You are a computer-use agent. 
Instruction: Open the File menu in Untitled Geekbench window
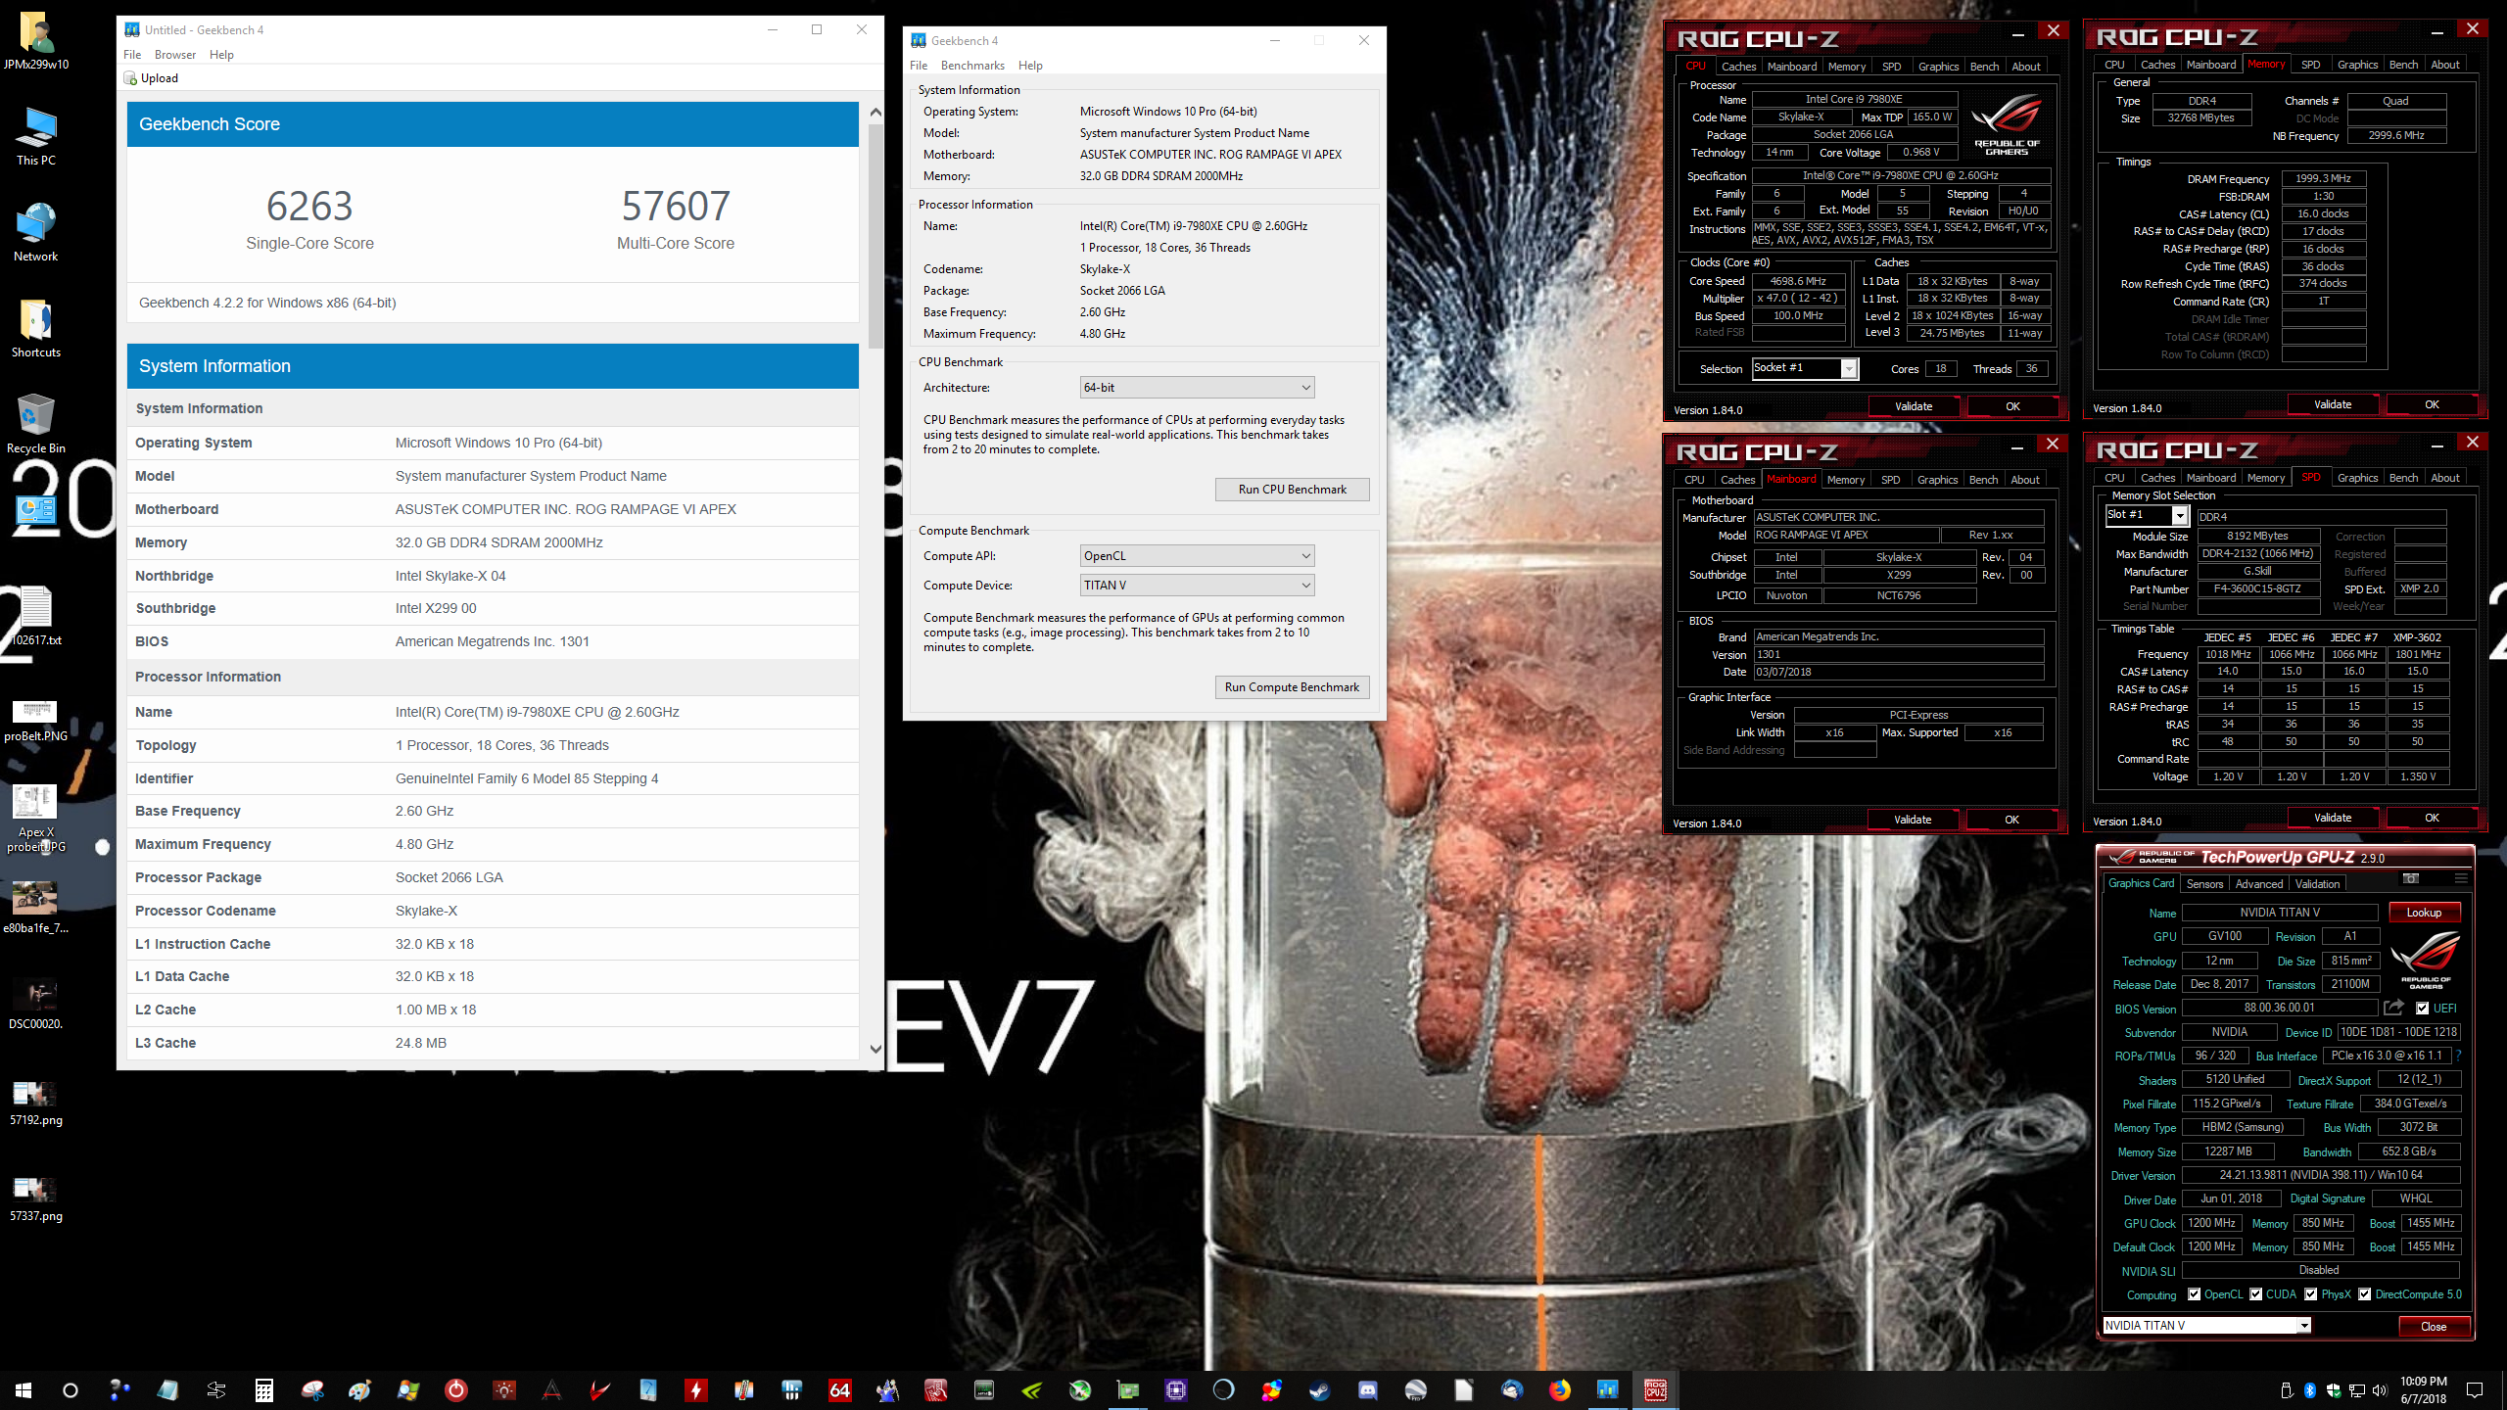(x=132, y=55)
